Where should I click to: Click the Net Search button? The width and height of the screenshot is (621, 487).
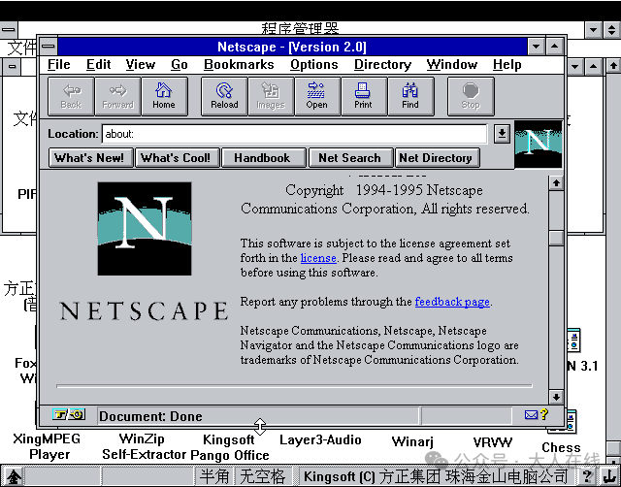(350, 158)
